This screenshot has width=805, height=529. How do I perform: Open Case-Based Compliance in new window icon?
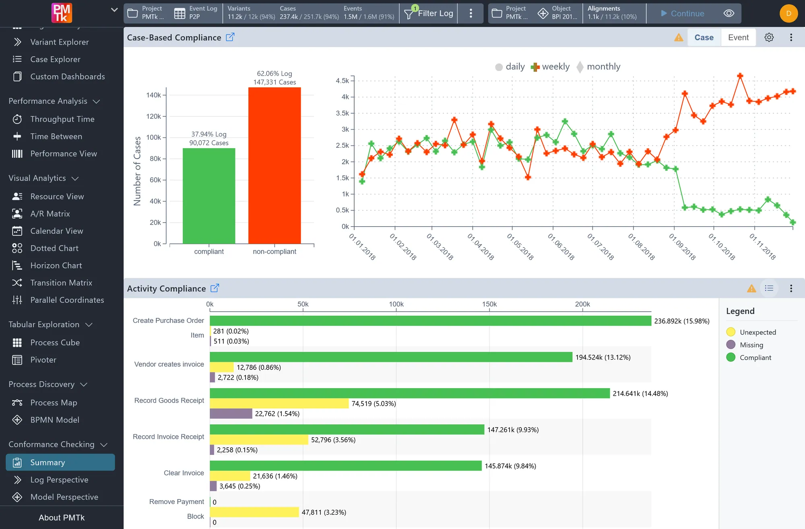pyautogui.click(x=230, y=37)
